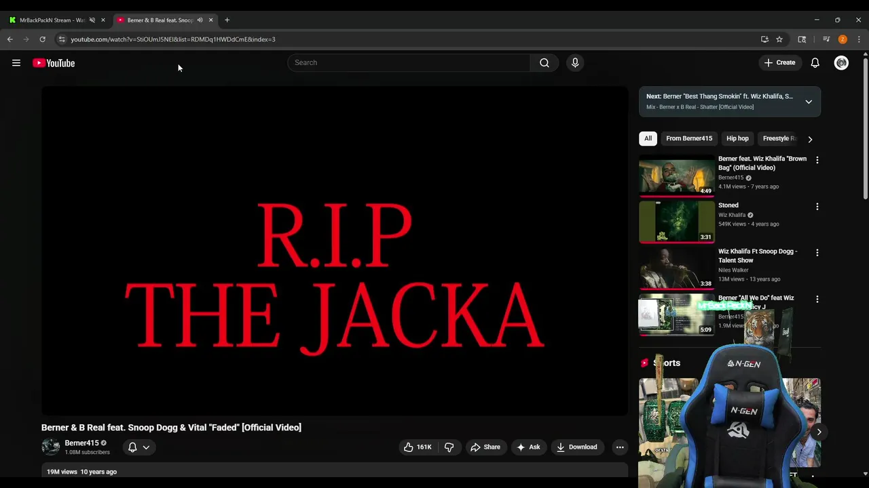This screenshot has width=869, height=488.
Task: Open Brown Bag video thumbnail
Action: point(677,176)
